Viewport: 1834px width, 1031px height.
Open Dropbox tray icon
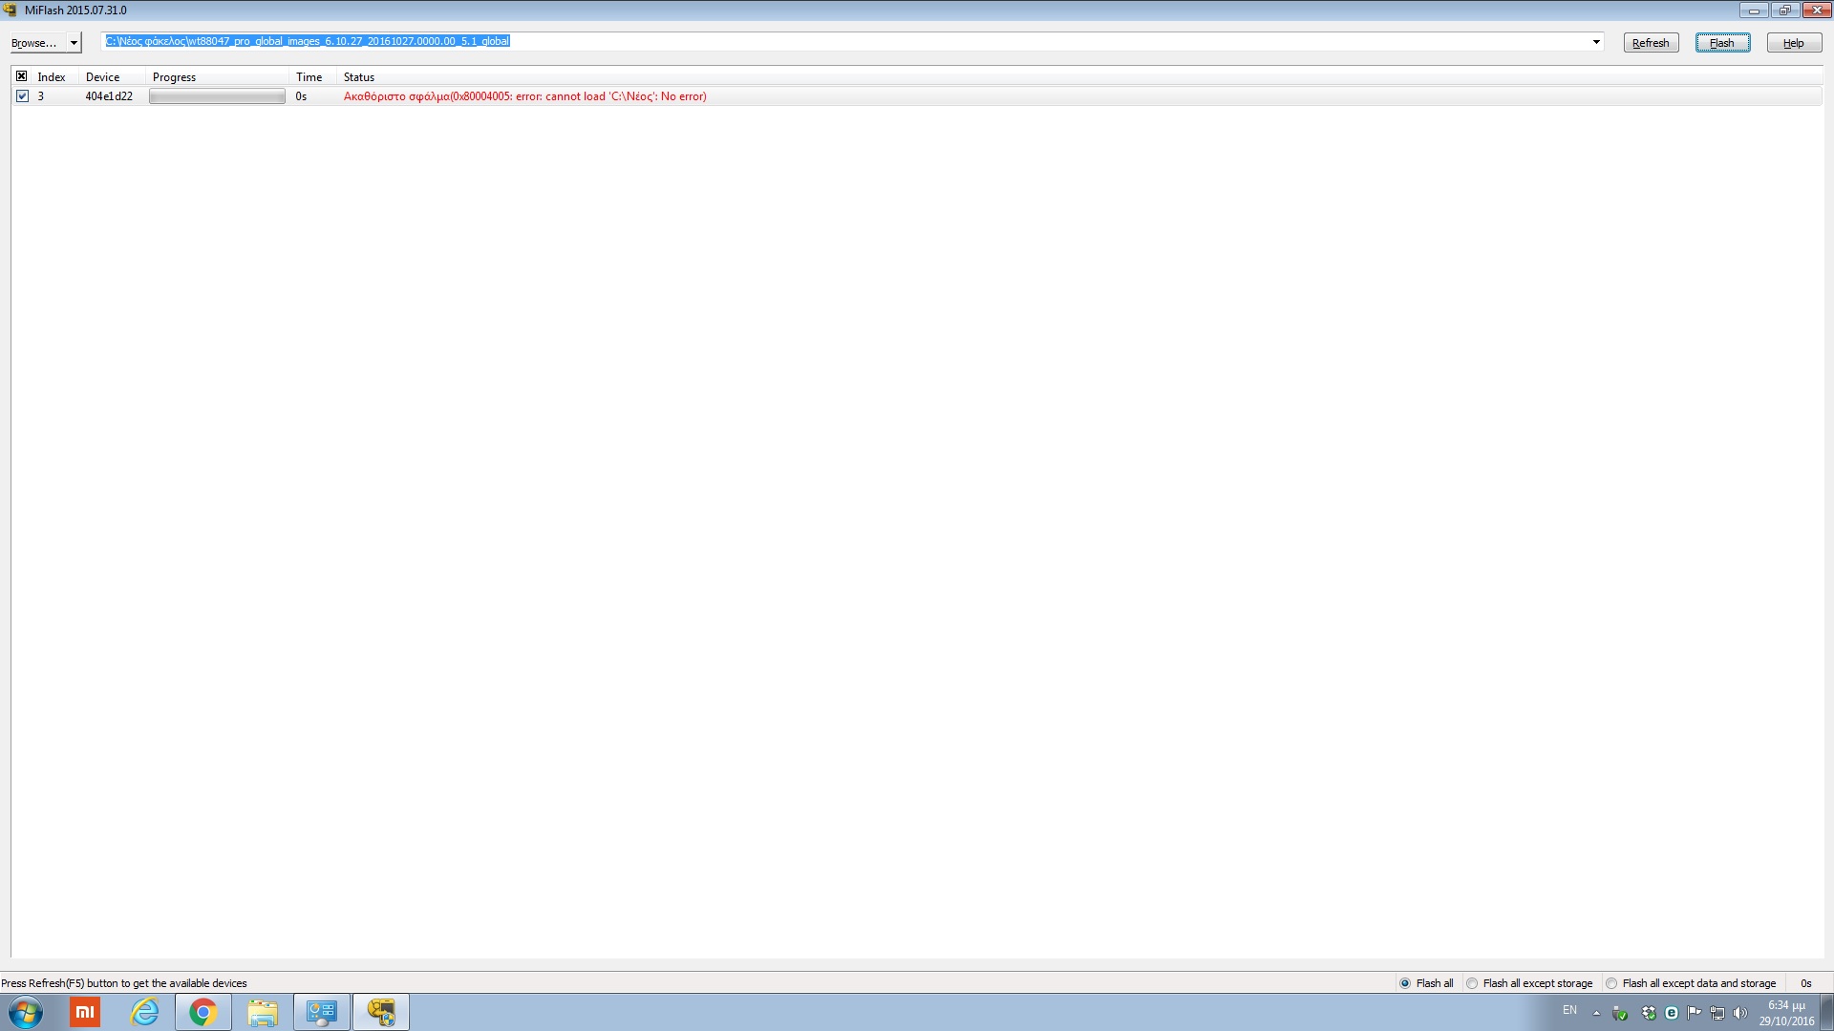click(1649, 1013)
